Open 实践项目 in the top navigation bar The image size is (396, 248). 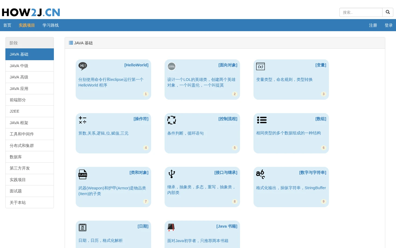(27, 25)
